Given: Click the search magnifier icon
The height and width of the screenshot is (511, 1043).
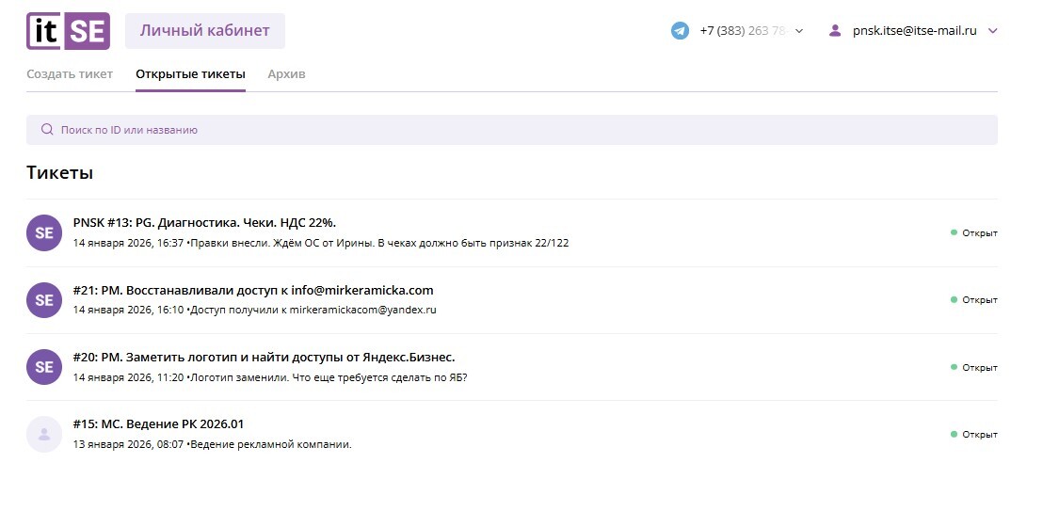Looking at the screenshot, I should click(47, 130).
